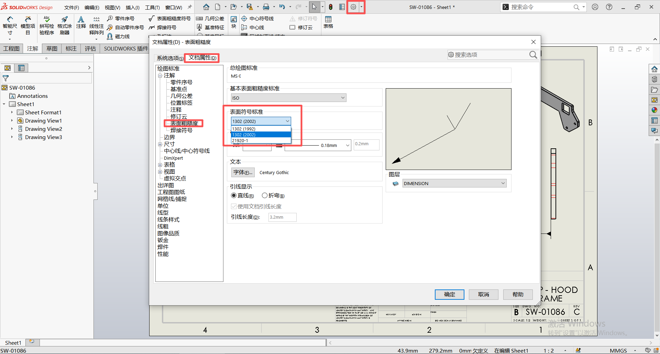The height and width of the screenshot is (354, 660).
Task: Click the filter funnel in the feature tree
Action: [x=6, y=78]
